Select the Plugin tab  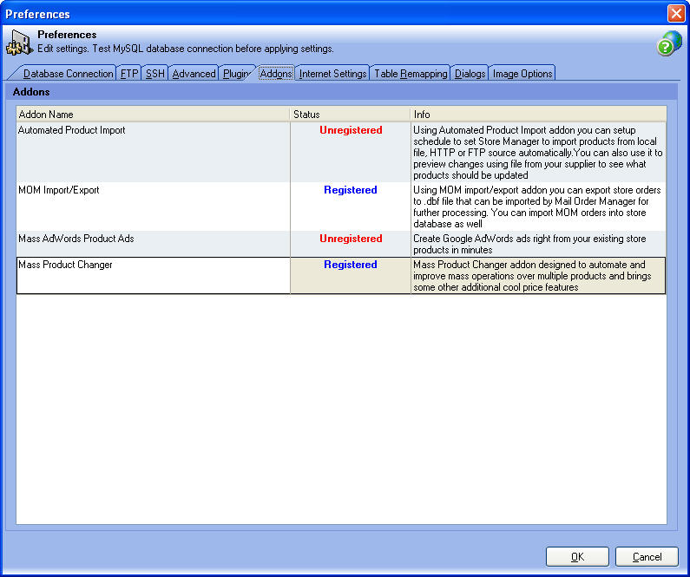coord(236,74)
